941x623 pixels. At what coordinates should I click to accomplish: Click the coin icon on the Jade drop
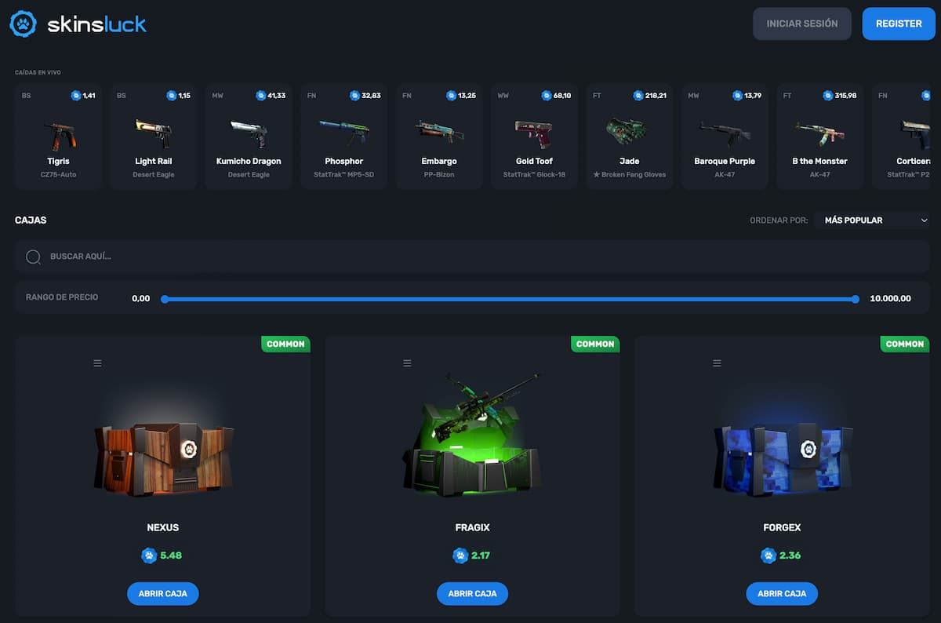tap(638, 96)
